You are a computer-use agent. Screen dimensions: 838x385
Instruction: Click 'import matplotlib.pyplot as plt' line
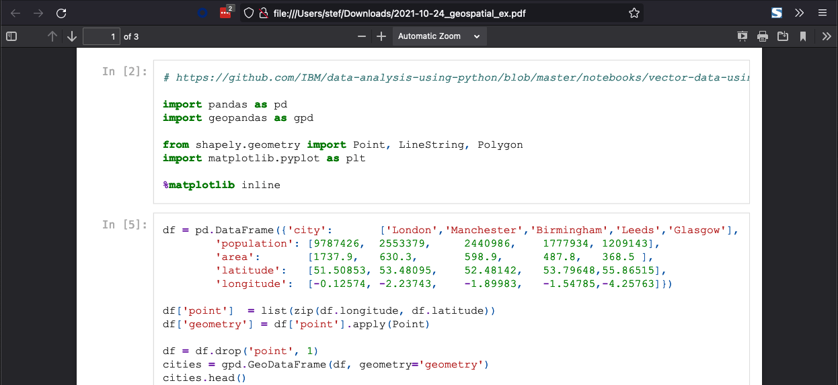point(264,158)
